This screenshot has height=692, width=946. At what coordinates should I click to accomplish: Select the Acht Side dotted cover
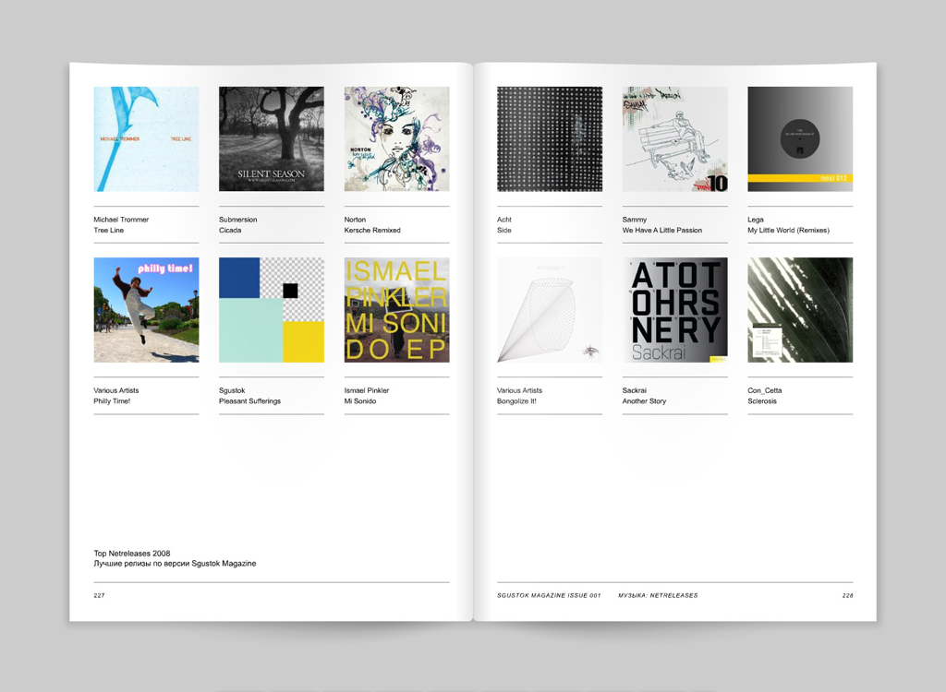[550, 139]
